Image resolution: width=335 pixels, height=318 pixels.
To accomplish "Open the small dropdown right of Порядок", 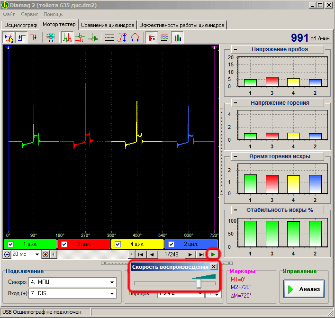I will 217,294.
